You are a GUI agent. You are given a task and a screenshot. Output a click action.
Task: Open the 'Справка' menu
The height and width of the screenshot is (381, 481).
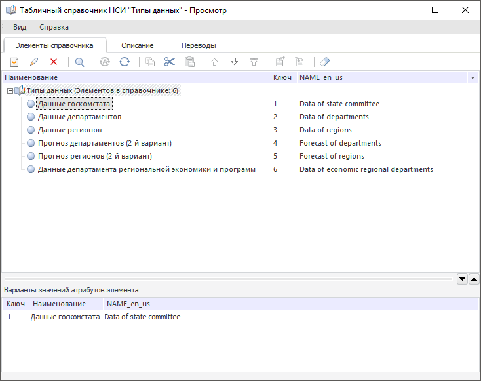click(54, 27)
